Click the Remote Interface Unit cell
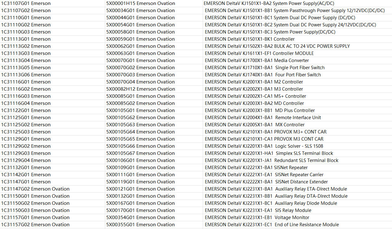 tap(263, 118)
